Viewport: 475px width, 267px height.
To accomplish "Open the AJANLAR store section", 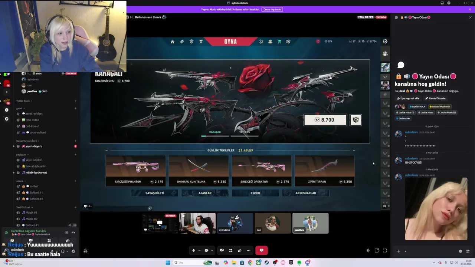I will pyautogui.click(x=205, y=193).
